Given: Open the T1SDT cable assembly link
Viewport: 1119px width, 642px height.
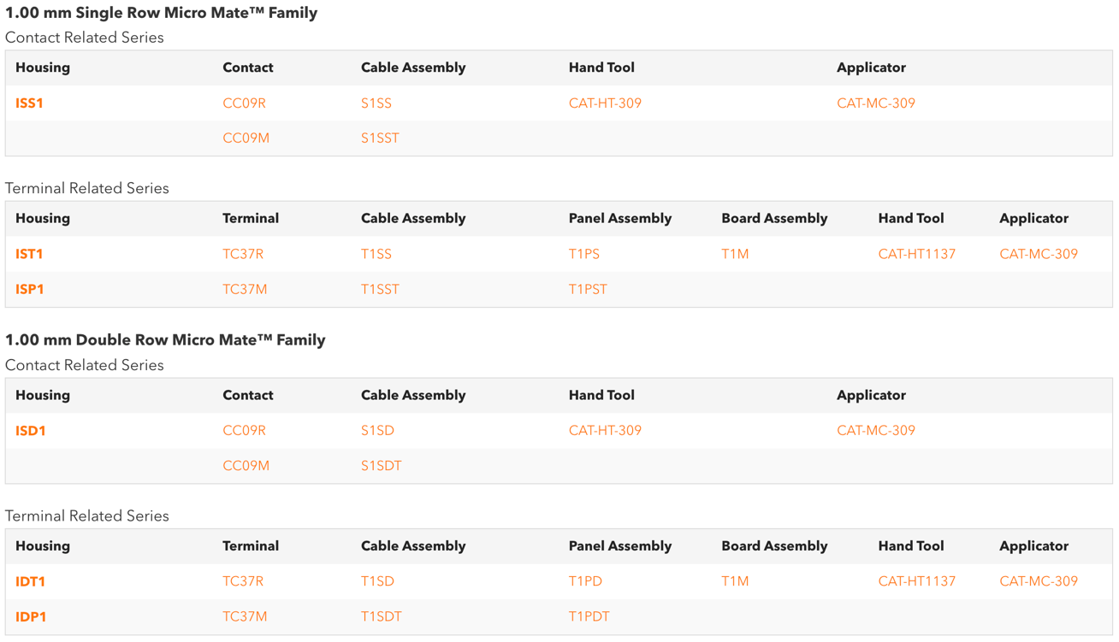Looking at the screenshot, I should click(x=382, y=616).
